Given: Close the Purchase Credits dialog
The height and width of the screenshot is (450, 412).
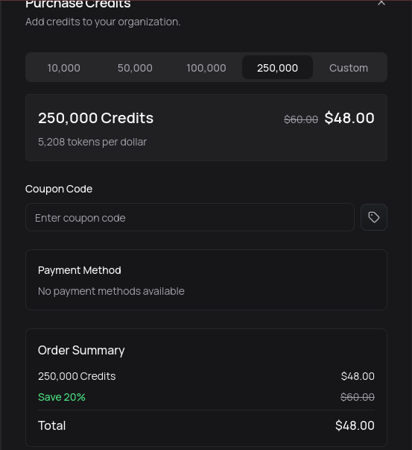Looking at the screenshot, I should point(381,2).
